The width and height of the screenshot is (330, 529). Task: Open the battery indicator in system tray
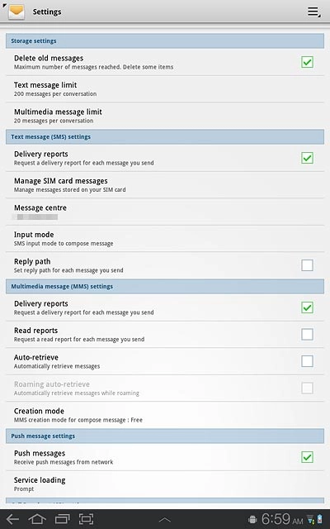pyautogui.click(x=319, y=520)
